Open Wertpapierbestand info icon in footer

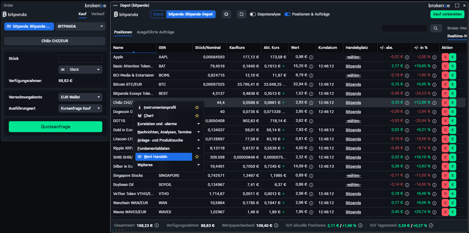(277, 225)
